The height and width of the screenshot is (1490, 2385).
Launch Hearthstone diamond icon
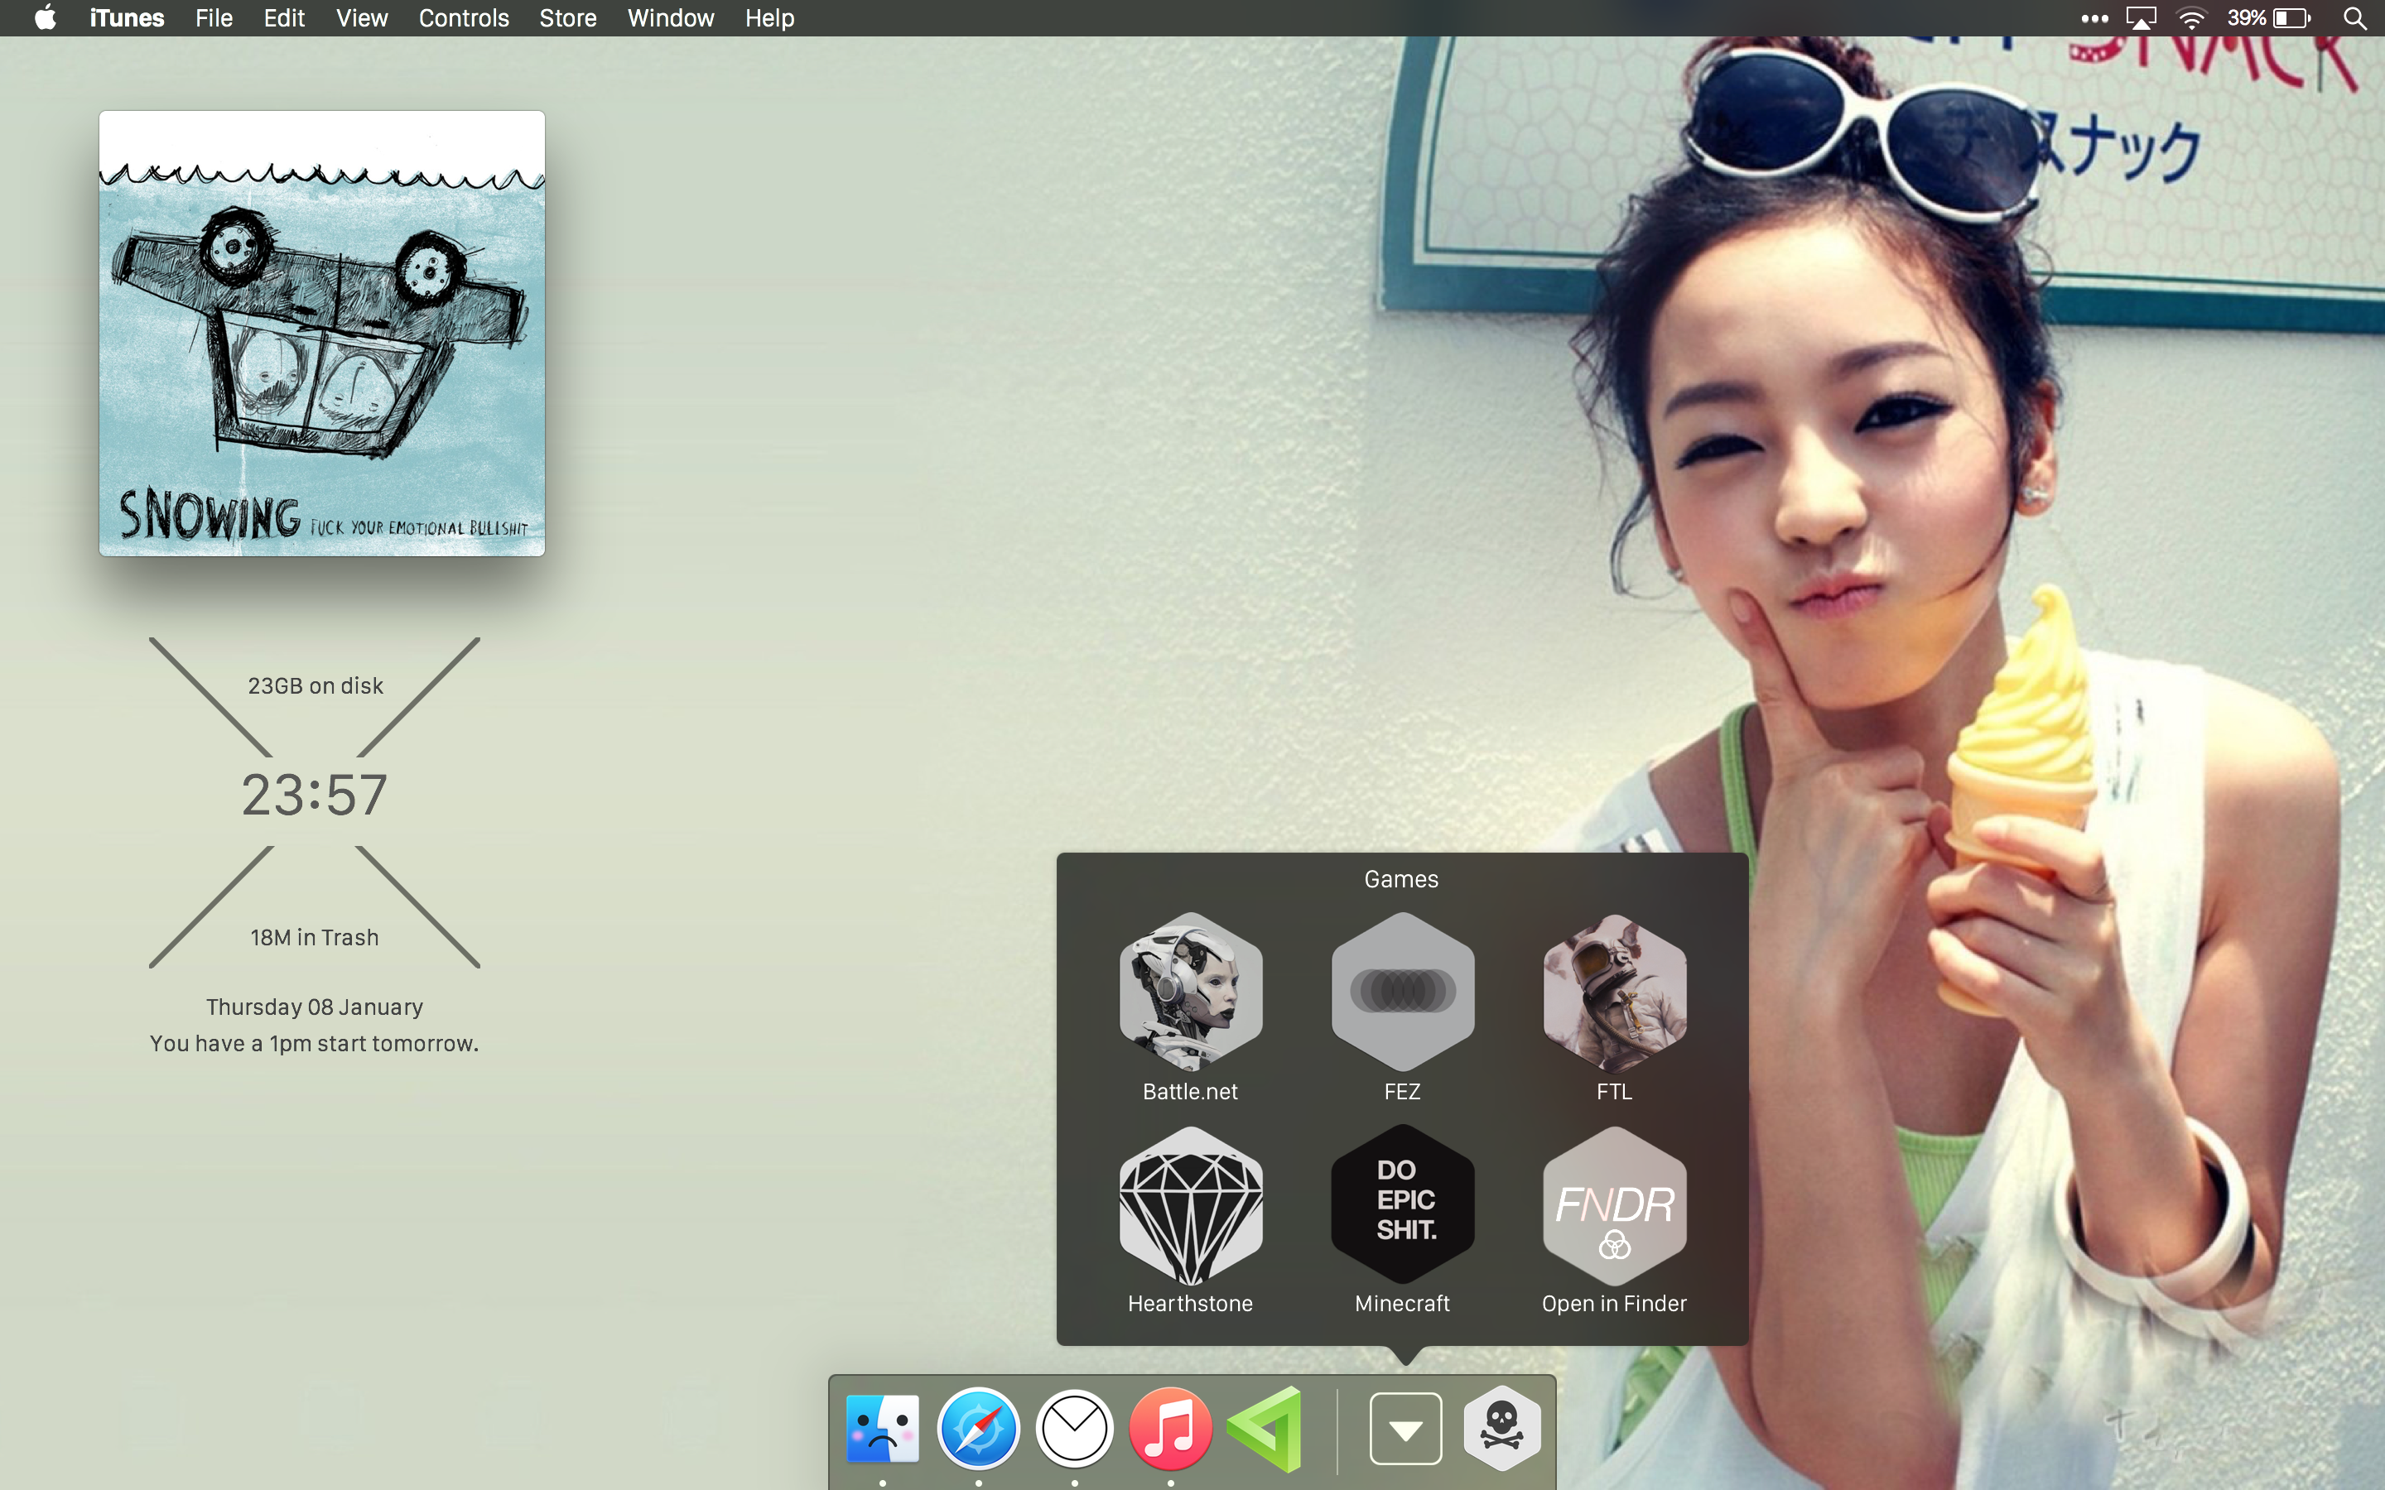coord(1191,1204)
